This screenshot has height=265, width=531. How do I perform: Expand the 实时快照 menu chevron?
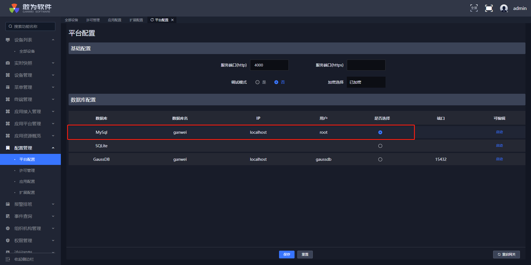coord(53,63)
